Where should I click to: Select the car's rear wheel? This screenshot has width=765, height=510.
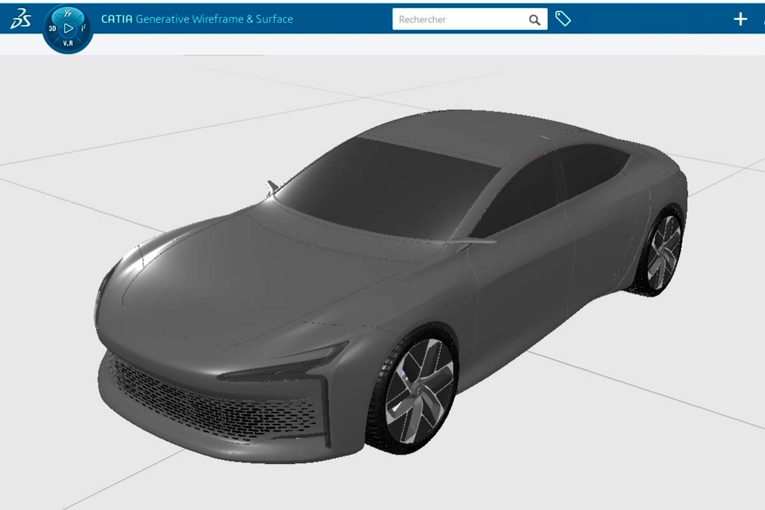coord(664,253)
